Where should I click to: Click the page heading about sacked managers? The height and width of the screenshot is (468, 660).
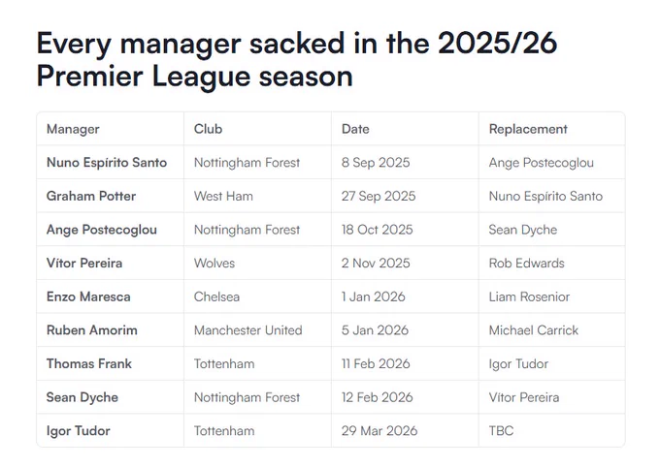tap(297, 60)
